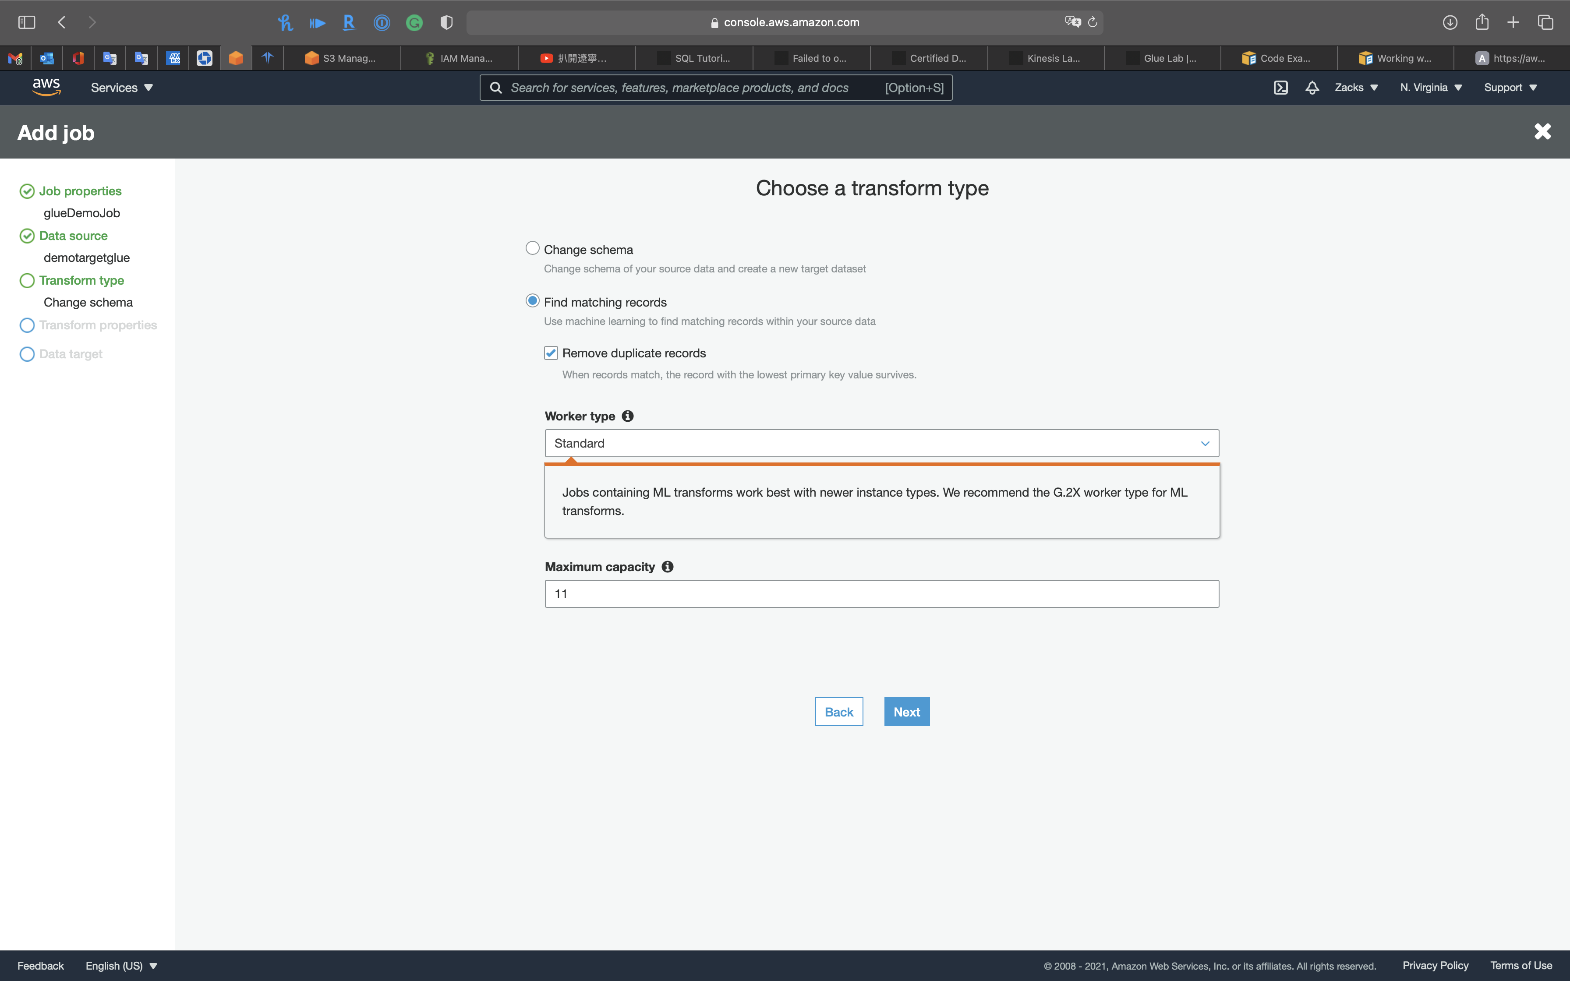Open the N. Virginia region dropdown
This screenshot has height=981, width=1570.
click(1431, 88)
